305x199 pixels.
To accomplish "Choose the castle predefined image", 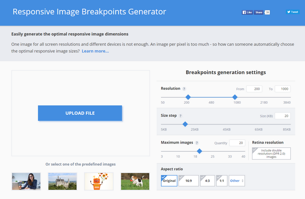I will tap(63, 181).
